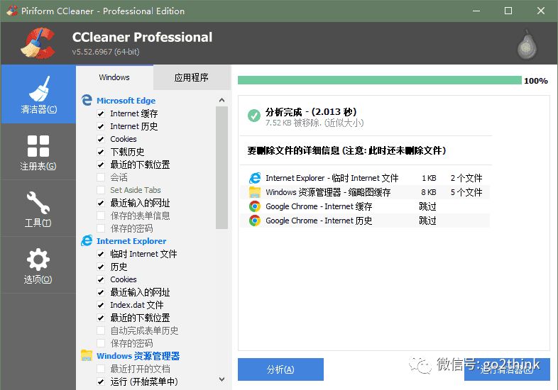Click the title bar CCleaner app icon
The image size is (558, 390).
tap(11, 11)
